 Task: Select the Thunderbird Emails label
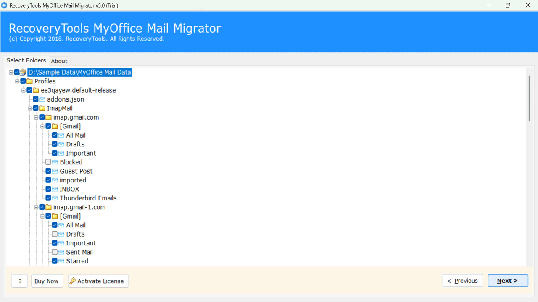[88, 198]
